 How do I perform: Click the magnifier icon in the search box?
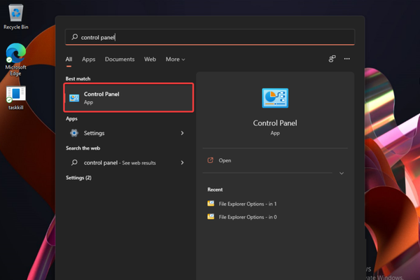[x=74, y=37]
